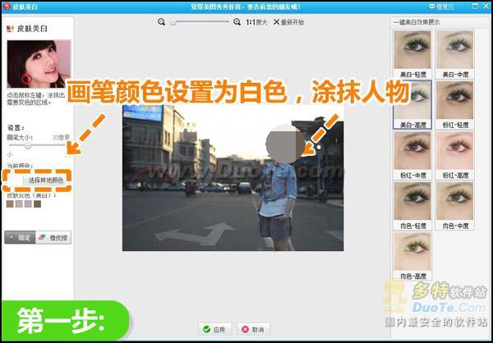Pick the dark brown skin color swatch
Screen dimensions: 493x343
[x=38, y=204]
